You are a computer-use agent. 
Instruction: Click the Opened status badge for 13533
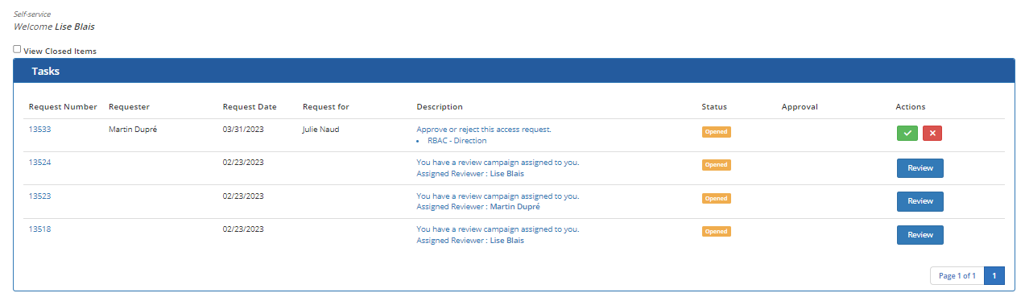[x=716, y=132]
